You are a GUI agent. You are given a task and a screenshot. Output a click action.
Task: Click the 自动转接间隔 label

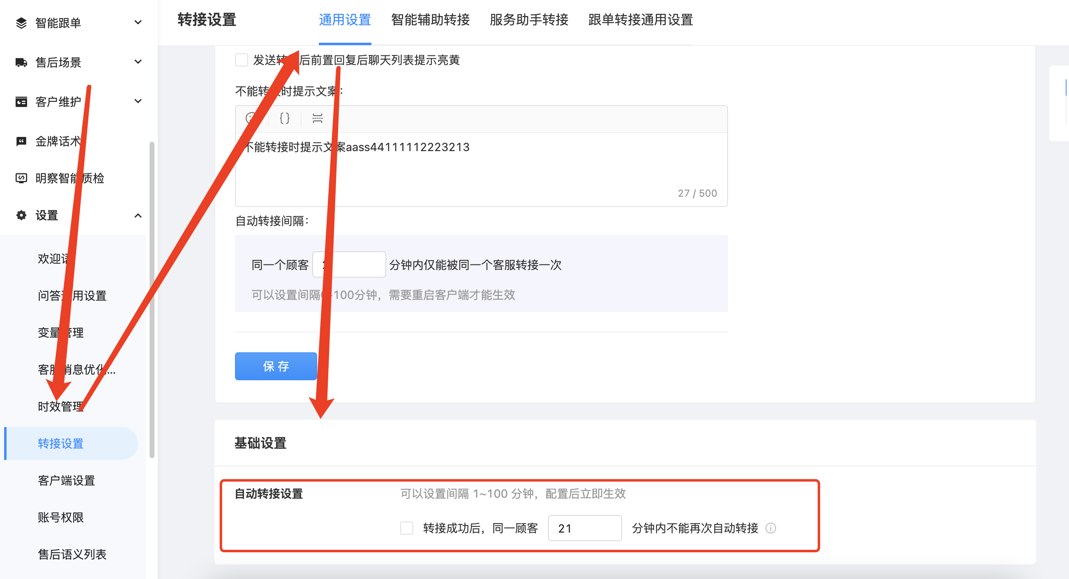(x=272, y=221)
